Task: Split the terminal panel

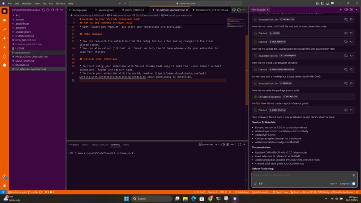Action: 223,144
